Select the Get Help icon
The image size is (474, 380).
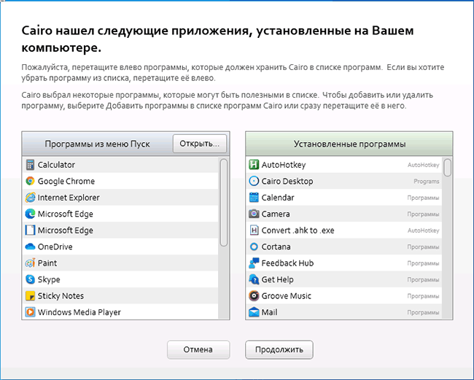[254, 279]
